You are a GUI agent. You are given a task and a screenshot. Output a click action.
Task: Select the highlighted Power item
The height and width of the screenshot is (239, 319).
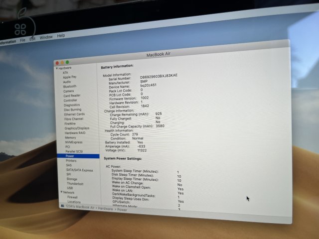tap(78, 156)
